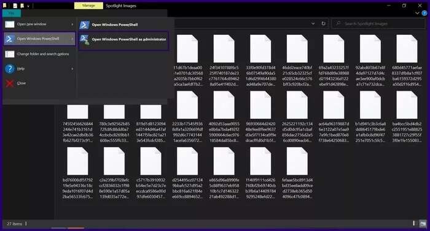
Task: Click the ribbon help icon at top right
Action: pos(424,13)
